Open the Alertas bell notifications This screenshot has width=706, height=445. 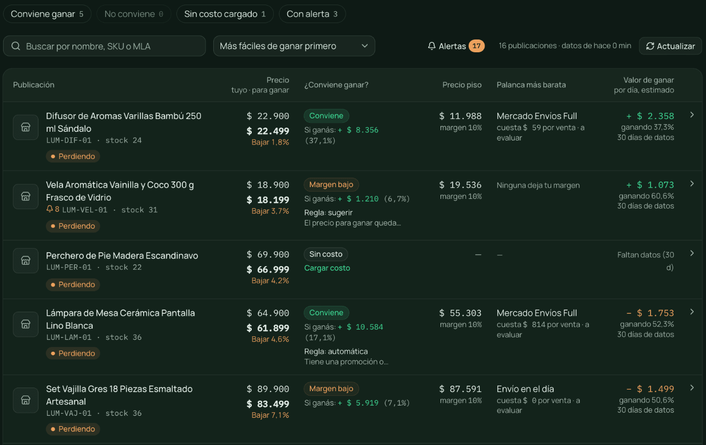[456, 46]
